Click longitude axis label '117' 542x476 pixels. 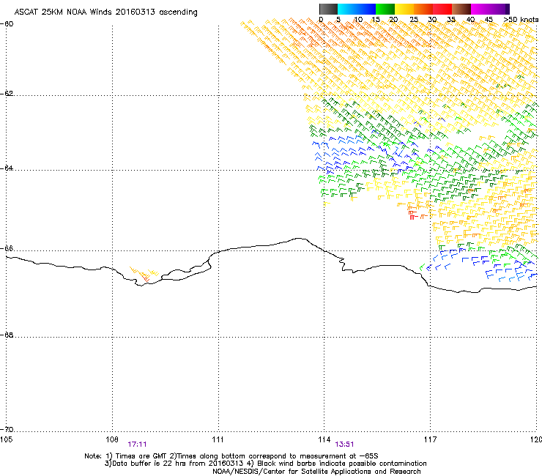[430, 439]
